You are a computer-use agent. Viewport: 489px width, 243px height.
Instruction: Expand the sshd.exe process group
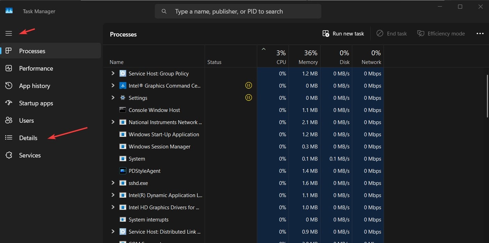pos(113,183)
